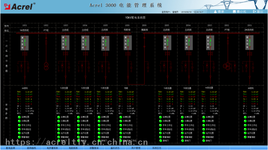Click the EPI value under T2变压器

tap(87, 113)
